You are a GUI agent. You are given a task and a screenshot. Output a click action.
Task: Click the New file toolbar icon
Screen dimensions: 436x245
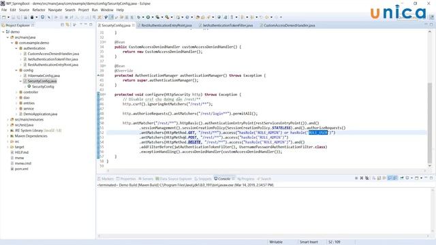coord(4,17)
